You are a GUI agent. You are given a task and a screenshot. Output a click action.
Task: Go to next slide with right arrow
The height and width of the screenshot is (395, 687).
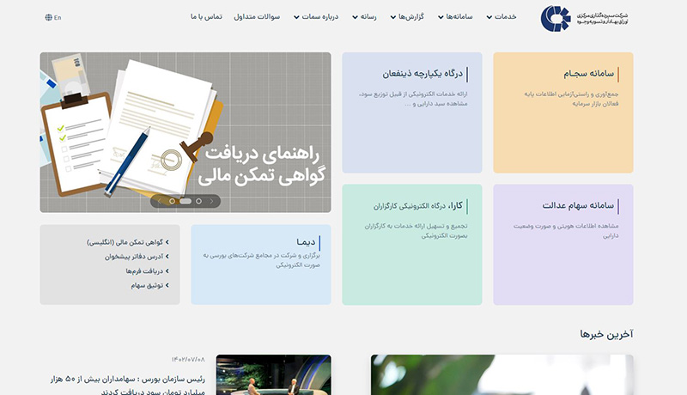211,201
